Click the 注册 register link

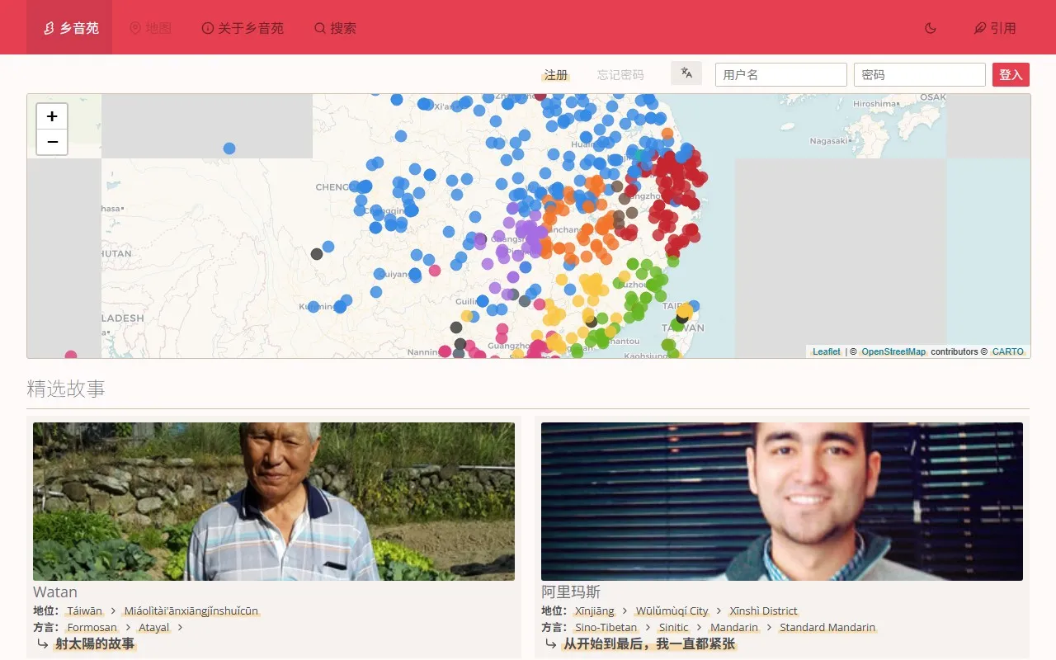556,75
